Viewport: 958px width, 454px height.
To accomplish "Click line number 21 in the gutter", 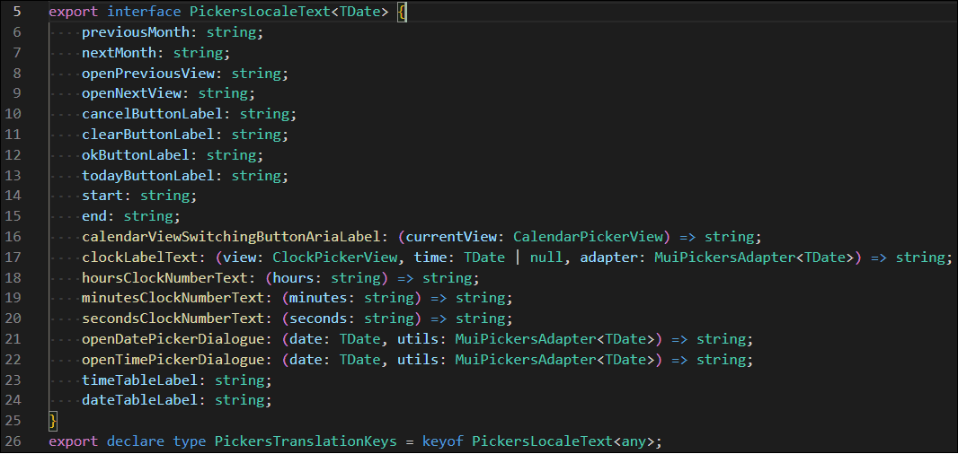I will coord(13,339).
